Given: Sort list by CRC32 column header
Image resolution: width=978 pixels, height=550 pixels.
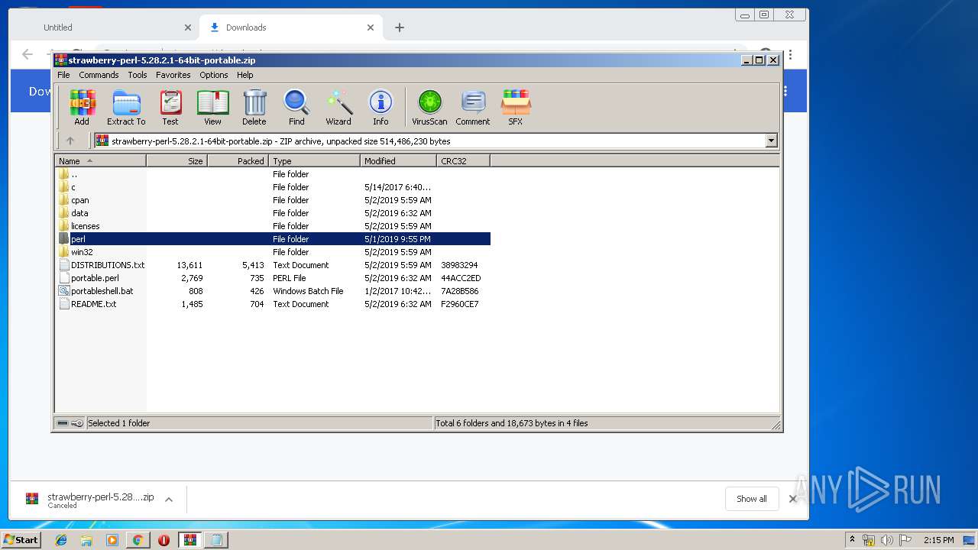Looking at the screenshot, I should (463, 161).
